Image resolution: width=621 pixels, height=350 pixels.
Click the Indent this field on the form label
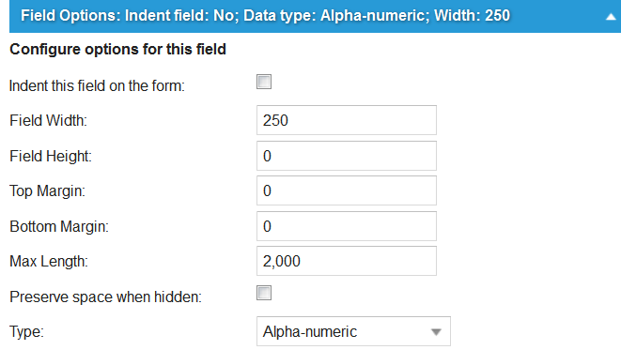point(97,85)
